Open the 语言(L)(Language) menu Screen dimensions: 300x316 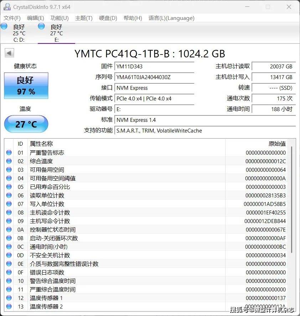[171, 18]
